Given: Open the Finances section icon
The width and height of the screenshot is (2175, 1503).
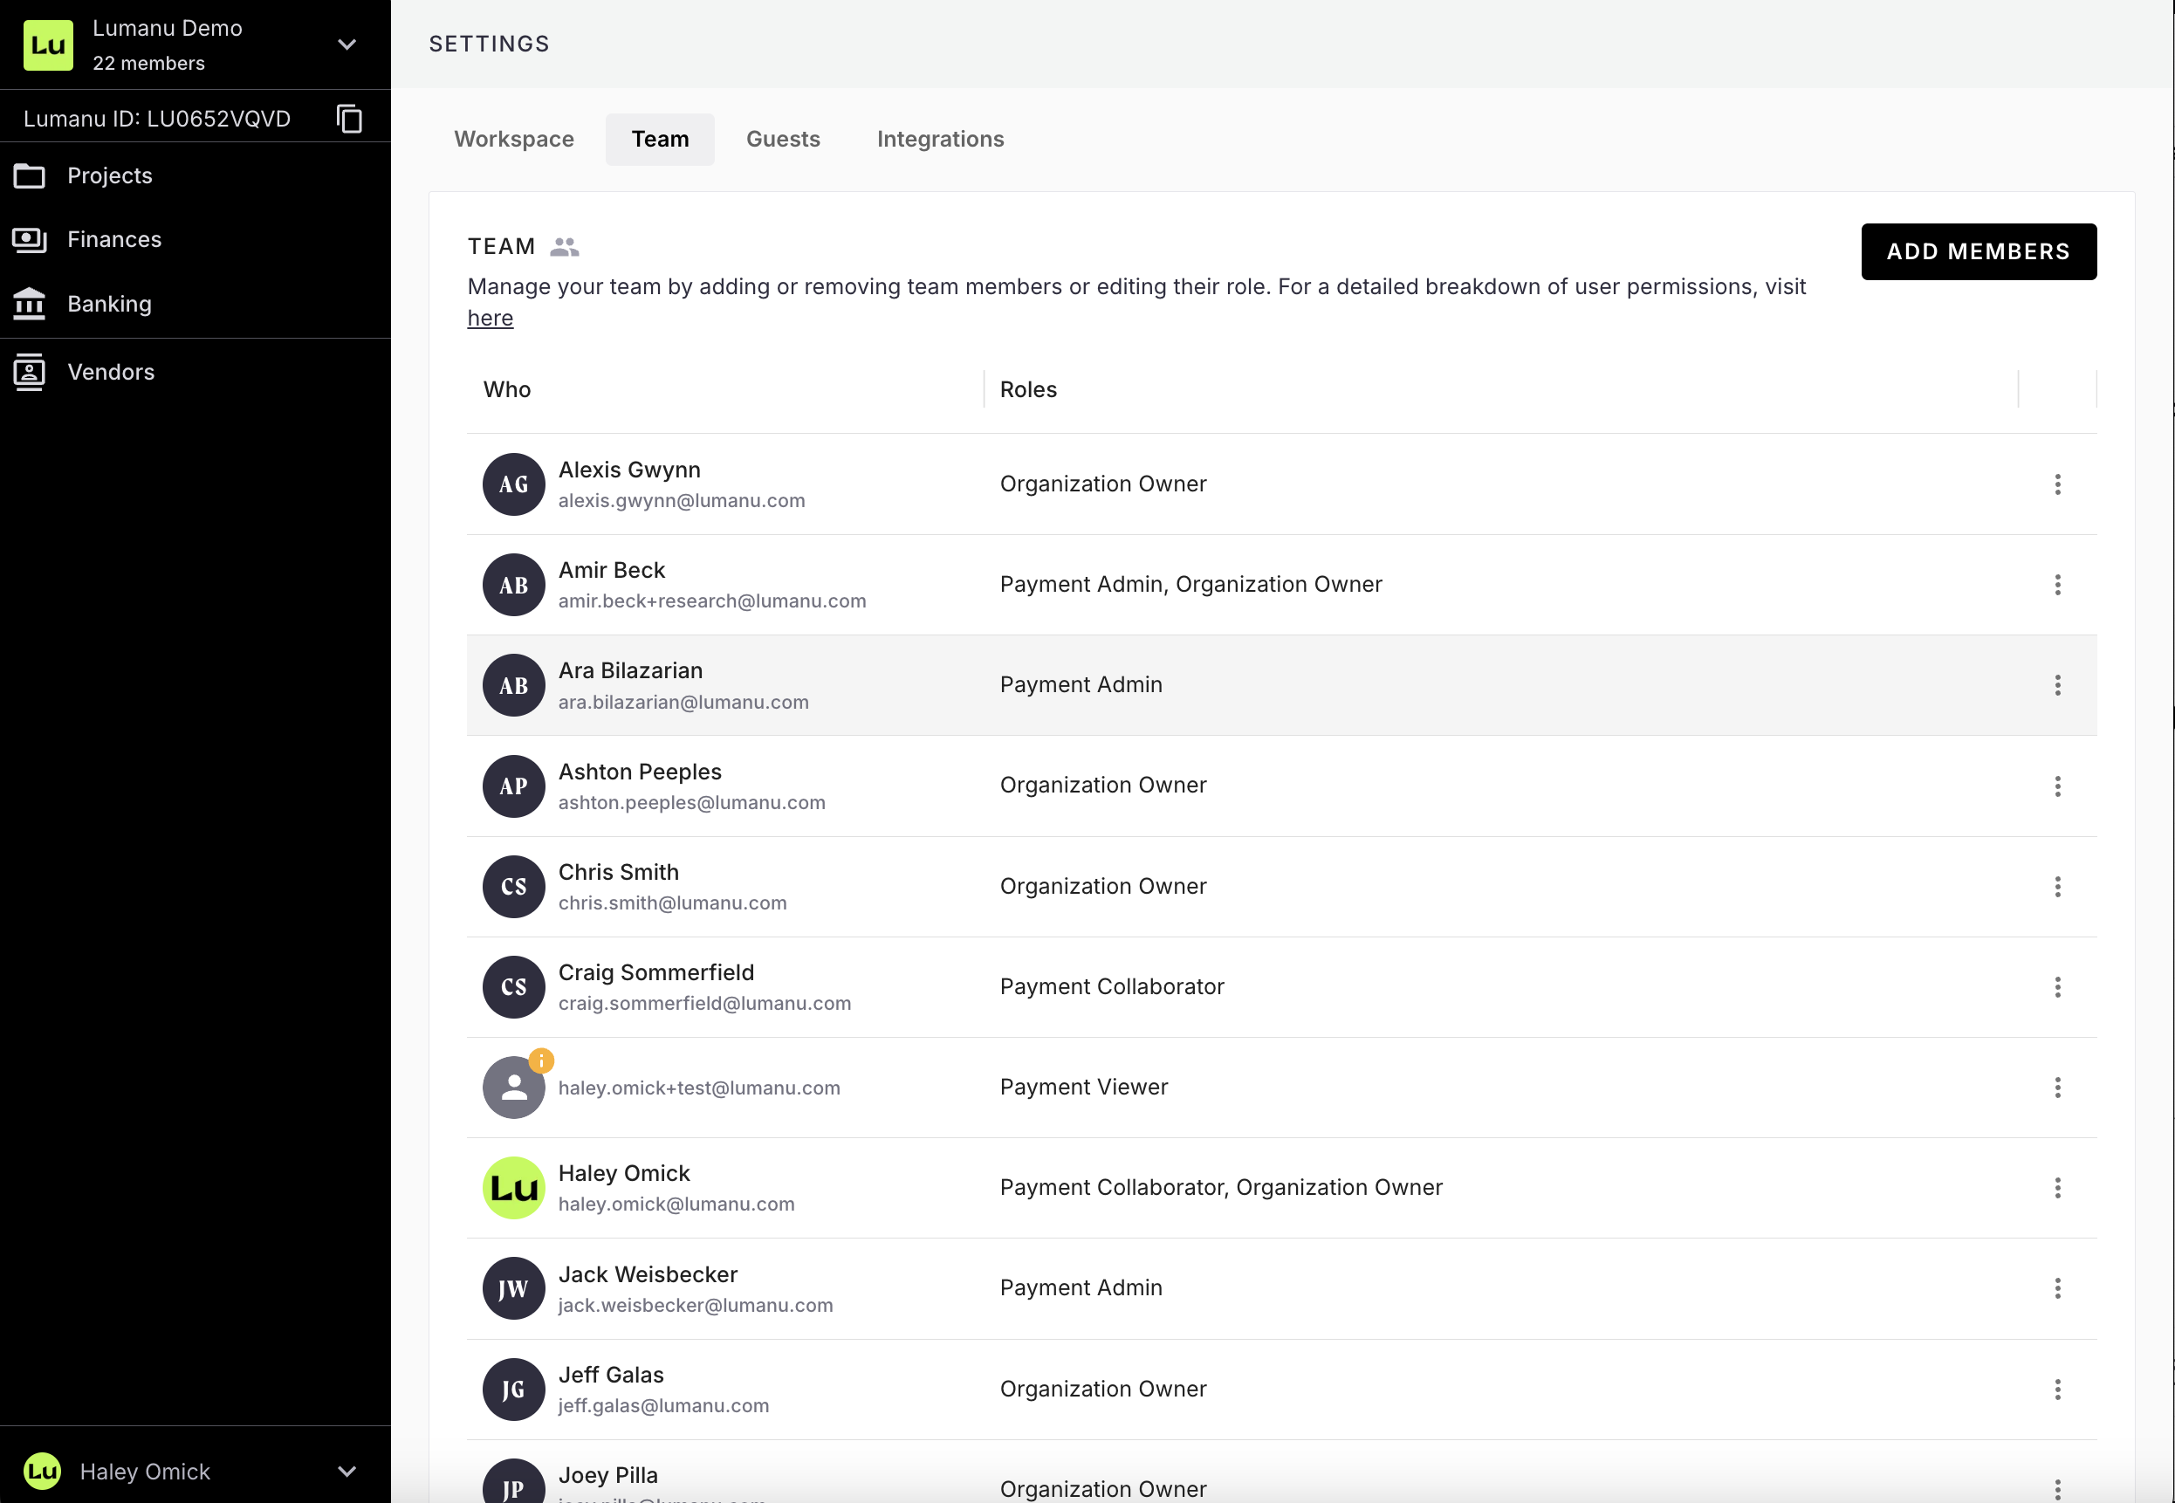Looking at the screenshot, I should click(29, 240).
